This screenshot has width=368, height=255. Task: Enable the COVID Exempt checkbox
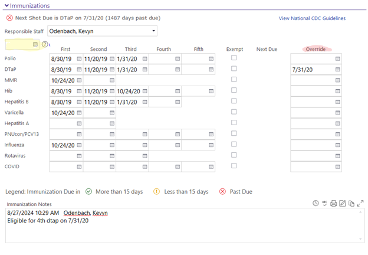234,166
